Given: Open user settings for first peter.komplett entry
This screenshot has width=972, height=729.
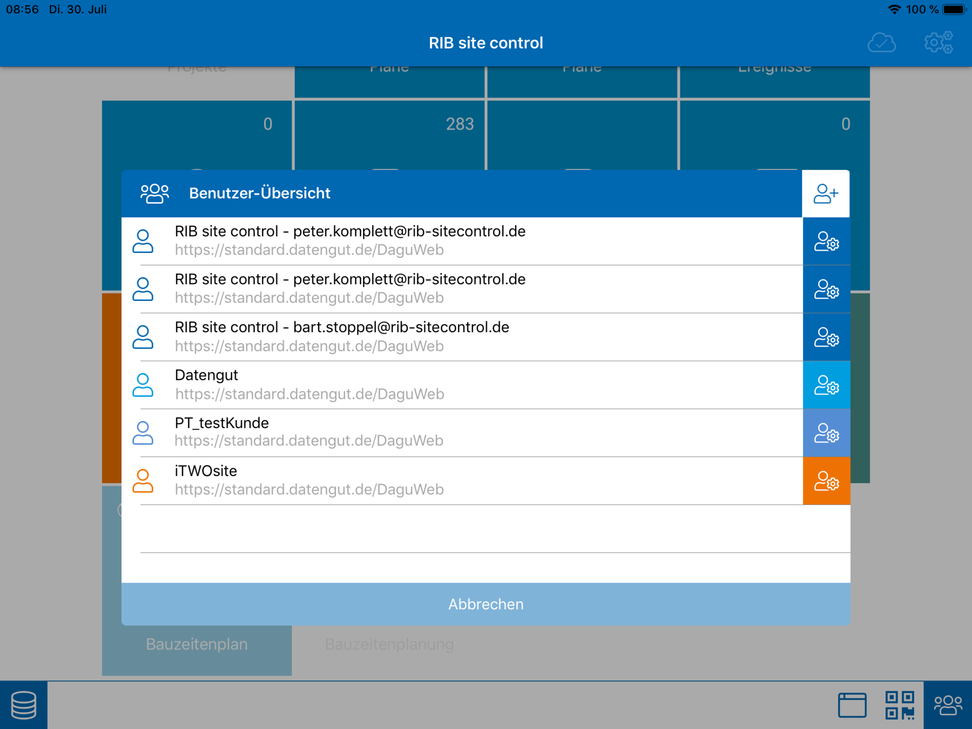Looking at the screenshot, I should (x=826, y=241).
